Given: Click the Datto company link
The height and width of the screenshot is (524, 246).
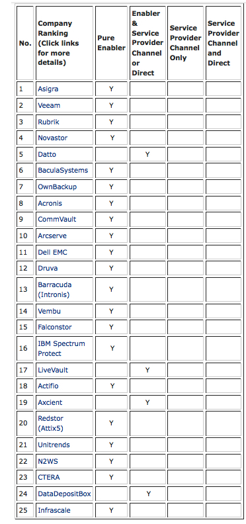Looking at the screenshot, I should point(47,154).
